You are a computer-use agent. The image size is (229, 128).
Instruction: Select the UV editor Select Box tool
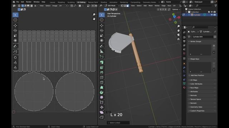point(15,15)
